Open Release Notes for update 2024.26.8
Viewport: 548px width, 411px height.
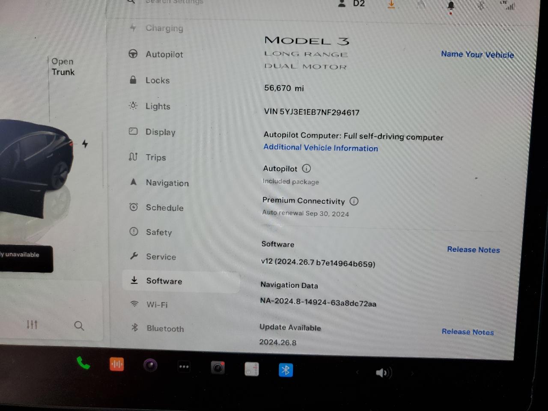pyautogui.click(x=468, y=332)
